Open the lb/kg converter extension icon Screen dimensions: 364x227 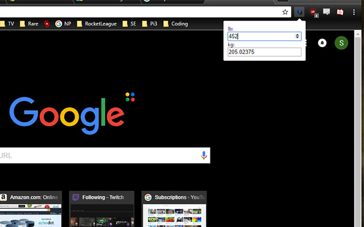point(299,12)
